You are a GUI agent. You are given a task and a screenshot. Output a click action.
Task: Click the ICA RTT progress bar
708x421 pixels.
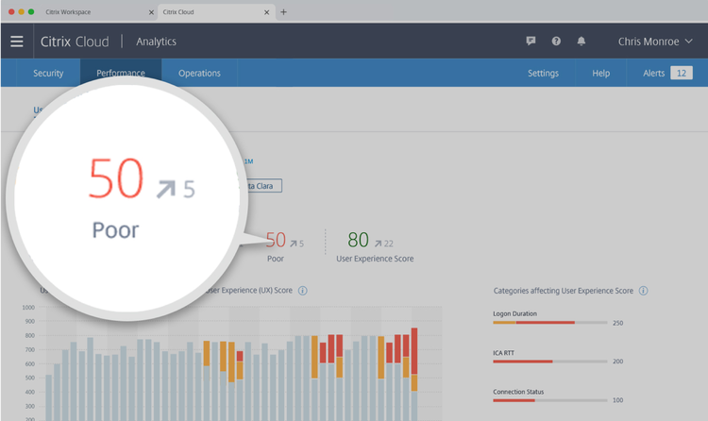[x=550, y=362]
